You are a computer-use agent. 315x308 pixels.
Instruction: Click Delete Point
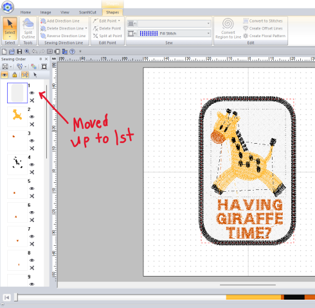pyautogui.click(x=107, y=28)
